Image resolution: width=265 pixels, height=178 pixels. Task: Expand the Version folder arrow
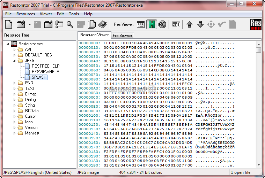(x=14, y=127)
